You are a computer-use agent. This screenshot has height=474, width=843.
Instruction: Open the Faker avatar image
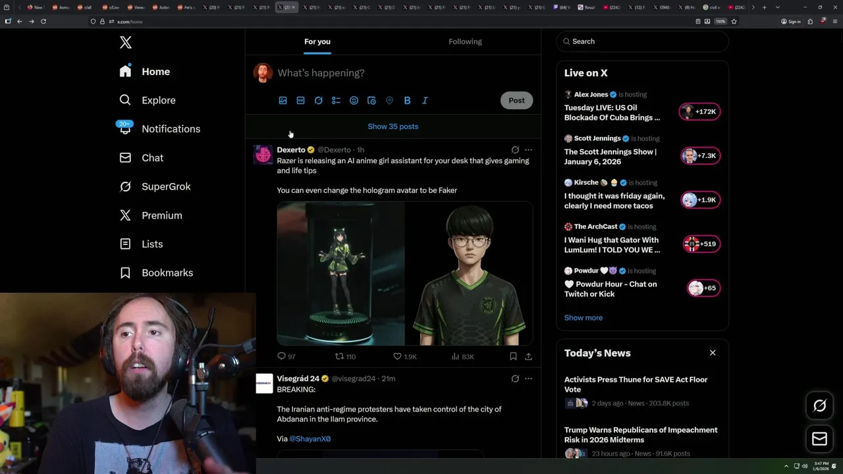coord(469,273)
